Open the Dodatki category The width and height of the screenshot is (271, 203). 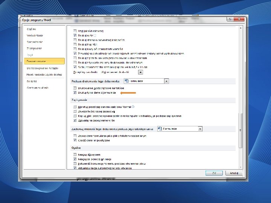click(x=32, y=81)
